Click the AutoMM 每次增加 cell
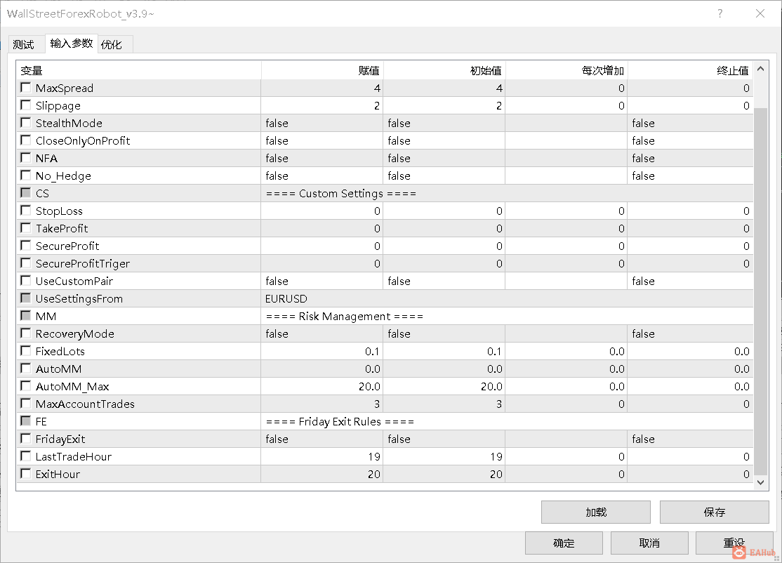 [566, 369]
